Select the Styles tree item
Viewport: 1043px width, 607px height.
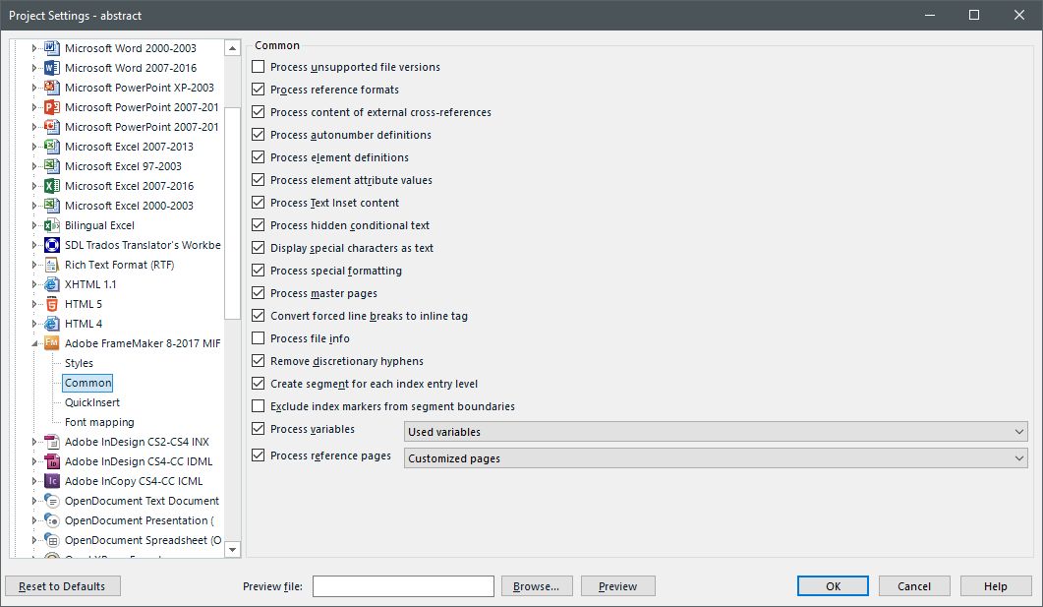point(79,363)
